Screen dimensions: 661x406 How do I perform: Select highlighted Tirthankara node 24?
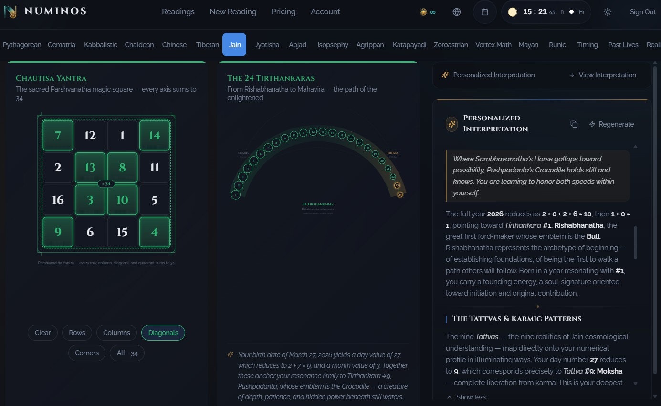click(400, 194)
